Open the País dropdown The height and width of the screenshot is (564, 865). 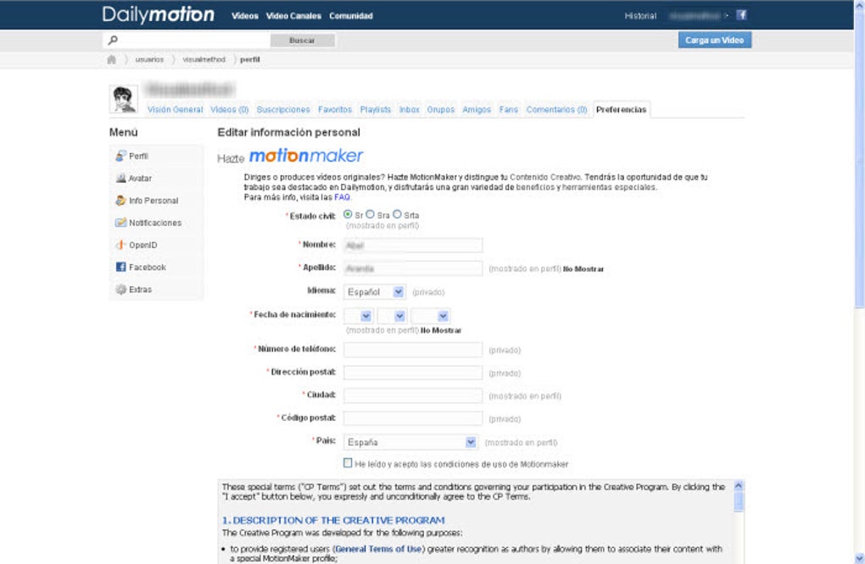pyautogui.click(x=410, y=442)
